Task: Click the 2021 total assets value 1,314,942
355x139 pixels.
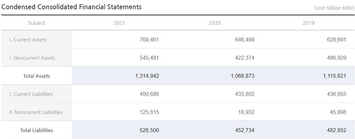Action: [x=147, y=76]
